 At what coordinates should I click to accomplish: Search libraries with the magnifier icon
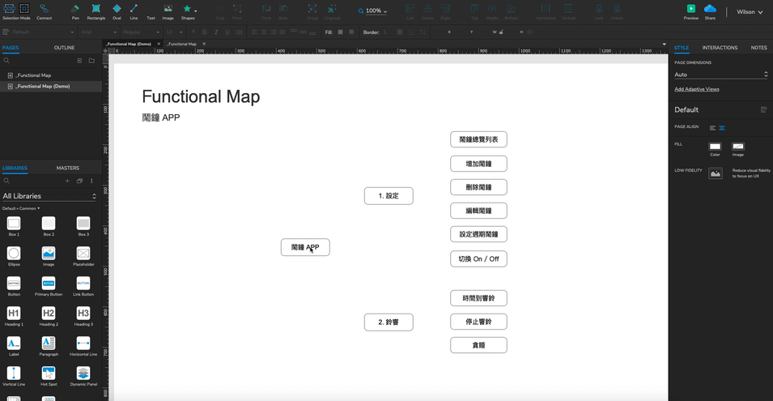tap(6, 181)
